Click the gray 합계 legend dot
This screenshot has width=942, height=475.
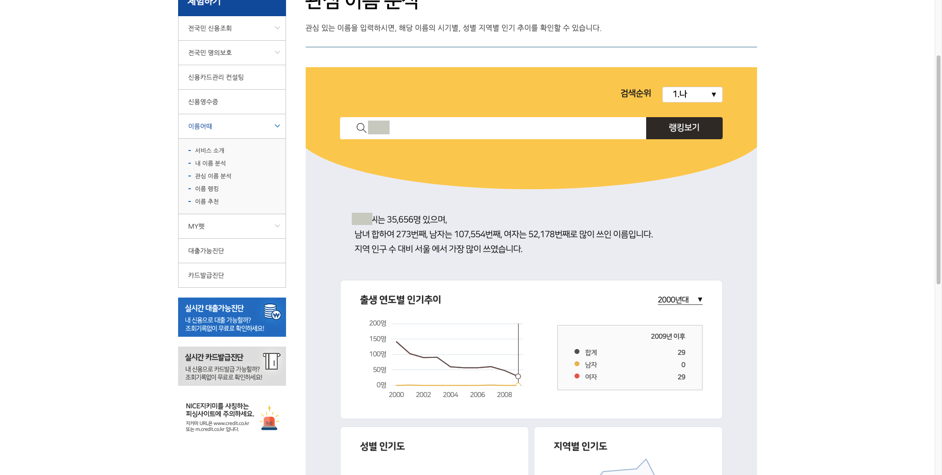[577, 351]
